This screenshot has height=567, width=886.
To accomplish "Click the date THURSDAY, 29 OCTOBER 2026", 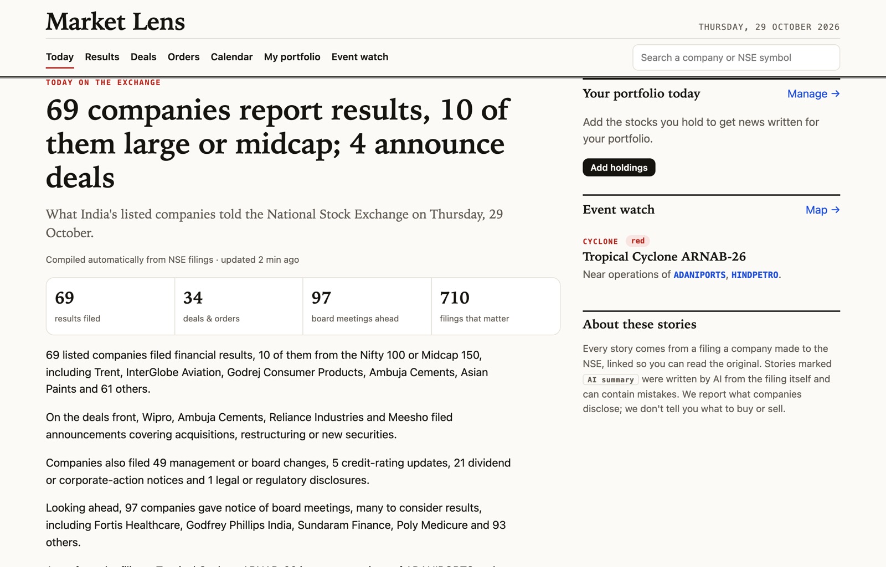I will pos(769,27).
